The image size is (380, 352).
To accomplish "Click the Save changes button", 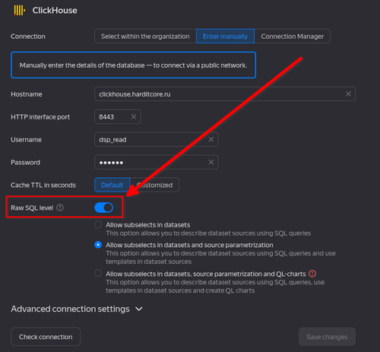I will tap(327, 337).
